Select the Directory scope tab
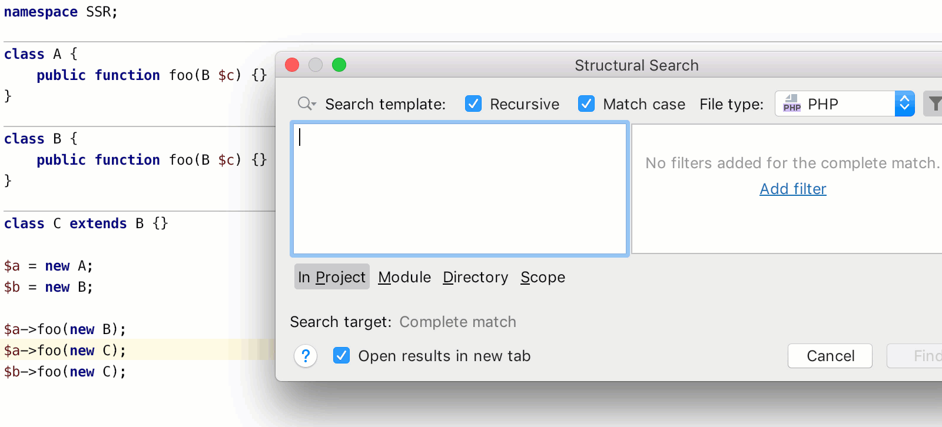 click(475, 277)
